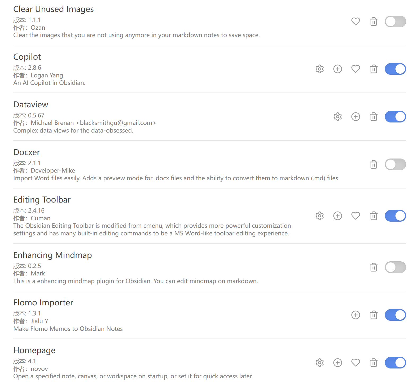Viewport: 418px width, 382px height.
Task: Click the plus icon for Copilot hotkeys
Action: point(338,69)
